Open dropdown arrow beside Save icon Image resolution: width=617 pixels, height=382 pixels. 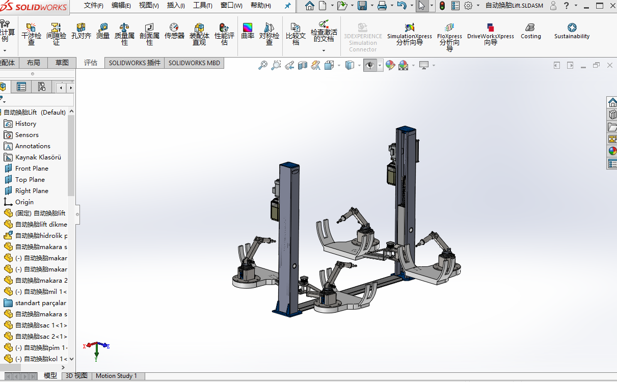click(371, 6)
